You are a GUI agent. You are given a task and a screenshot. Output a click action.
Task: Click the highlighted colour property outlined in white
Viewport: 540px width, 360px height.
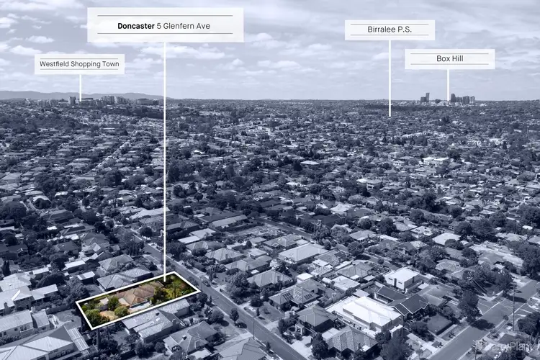(x=137, y=300)
